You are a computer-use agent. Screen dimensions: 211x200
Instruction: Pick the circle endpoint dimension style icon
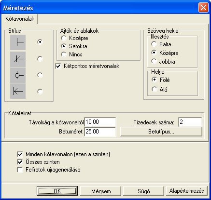click(x=18, y=75)
